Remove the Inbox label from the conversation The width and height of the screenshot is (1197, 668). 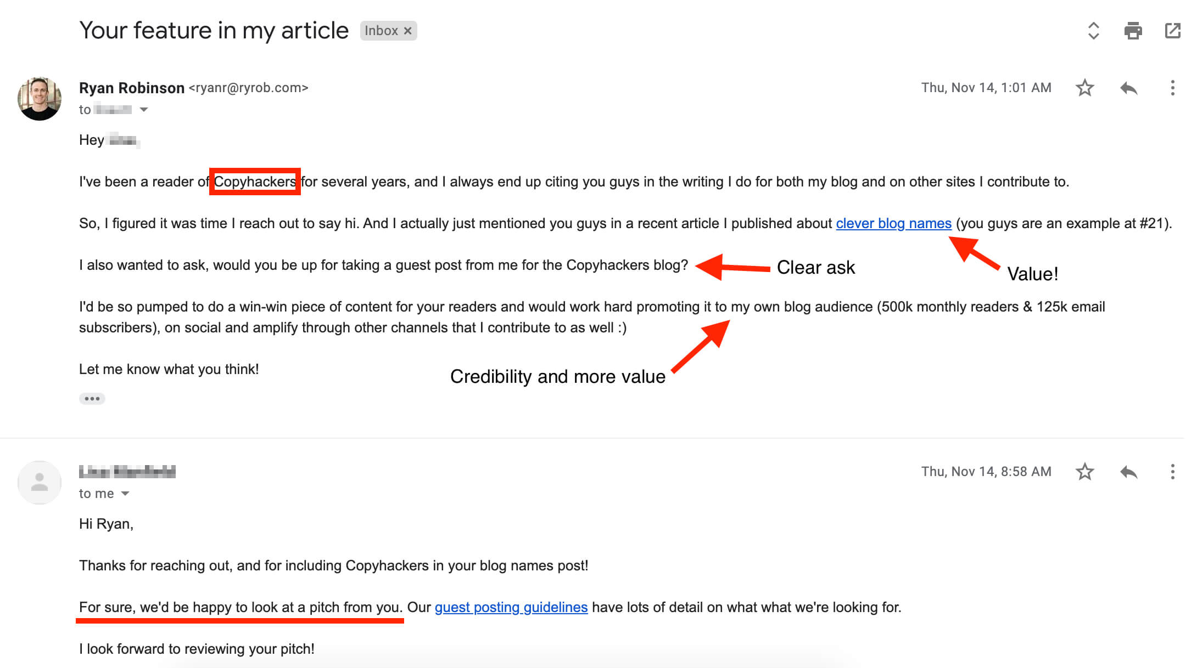[x=407, y=30]
